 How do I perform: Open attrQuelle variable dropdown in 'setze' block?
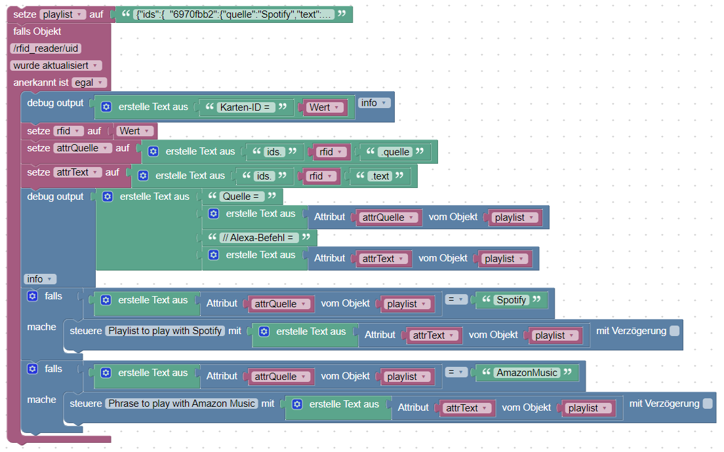coord(83,148)
